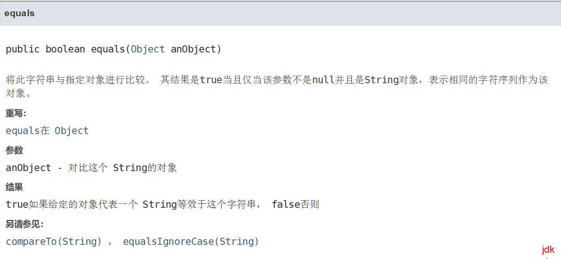561x259 pixels.
Task: Open the equalsIgnoreCase(String) link
Action: tap(191, 241)
